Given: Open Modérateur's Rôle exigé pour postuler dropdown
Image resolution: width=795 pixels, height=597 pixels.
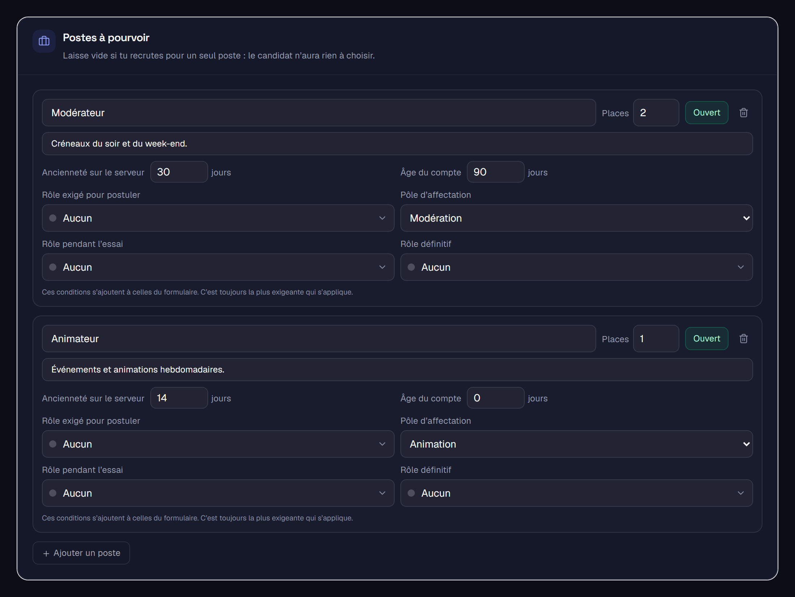Looking at the screenshot, I should 218,218.
